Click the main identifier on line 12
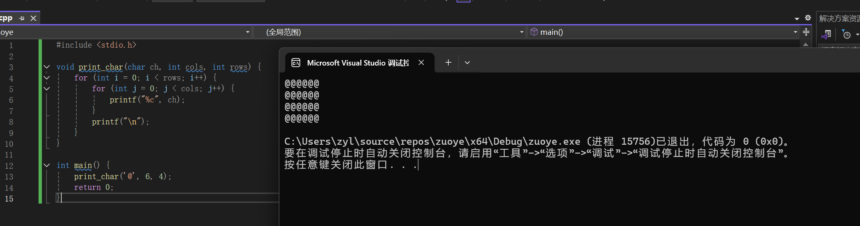The width and height of the screenshot is (860, 226). (x=83, y=165)
